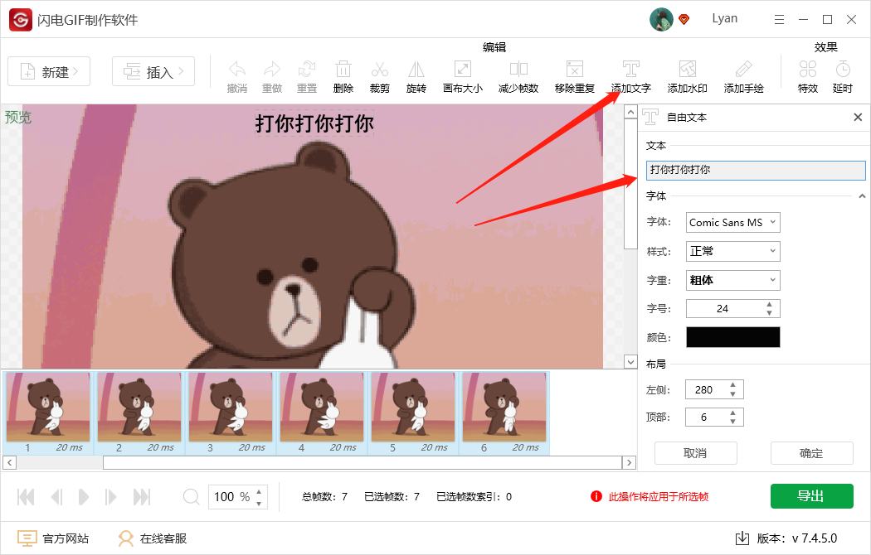Open the 样式 style dropdown showing 正常
The image size is (871, 555).
(732, 251)
